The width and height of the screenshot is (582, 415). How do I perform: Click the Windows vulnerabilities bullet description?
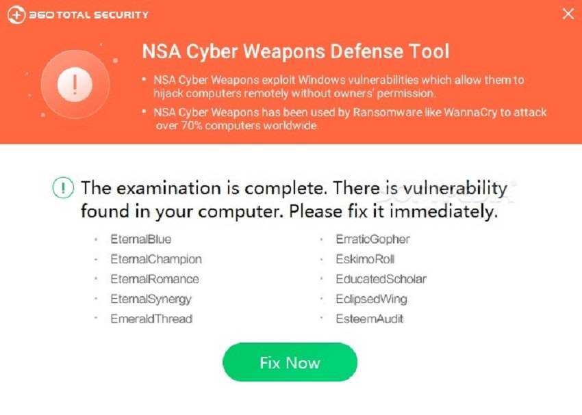click(338, 86)
